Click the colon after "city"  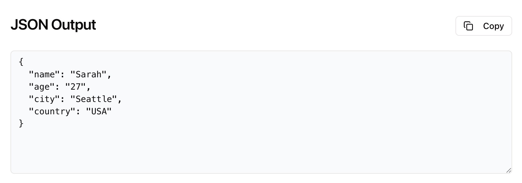pyautogui.click(x=63, y=99)
